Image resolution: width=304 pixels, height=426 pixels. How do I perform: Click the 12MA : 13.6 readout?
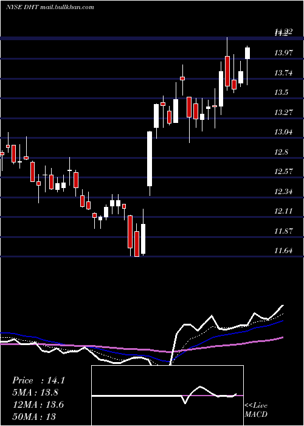tap(38, 404)
